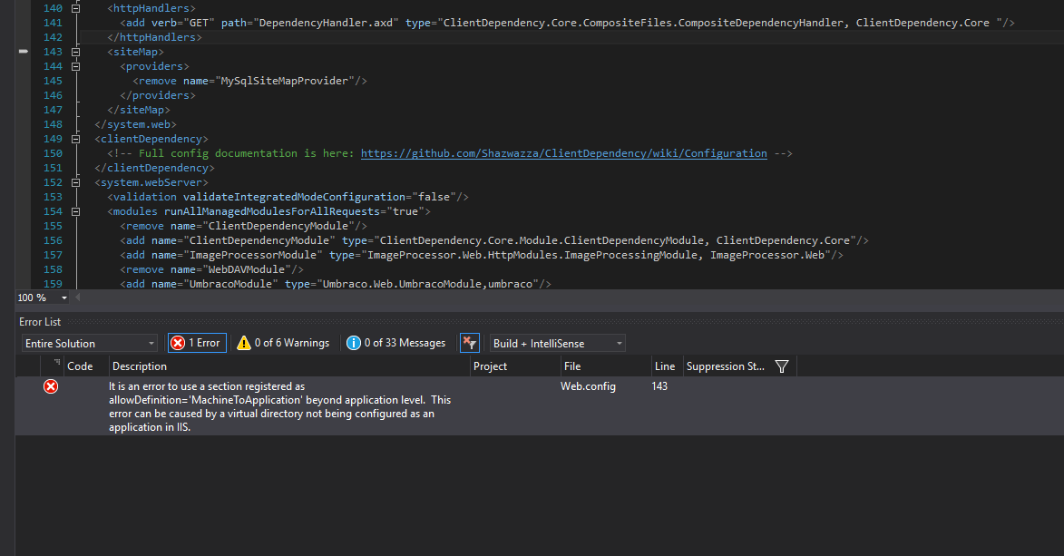
Task: Toggle the 1 Error filter button
Action: click(x=198, y=343)
